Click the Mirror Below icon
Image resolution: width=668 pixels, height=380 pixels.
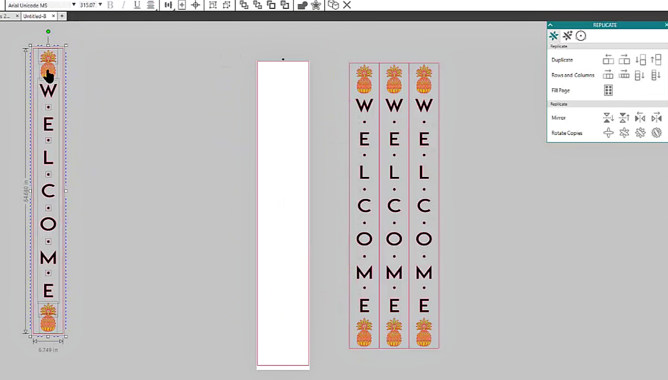pyautogui.click(x=608, y=118)
